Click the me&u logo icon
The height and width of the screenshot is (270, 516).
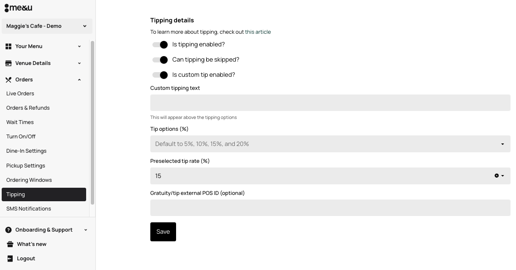point(18,8)
